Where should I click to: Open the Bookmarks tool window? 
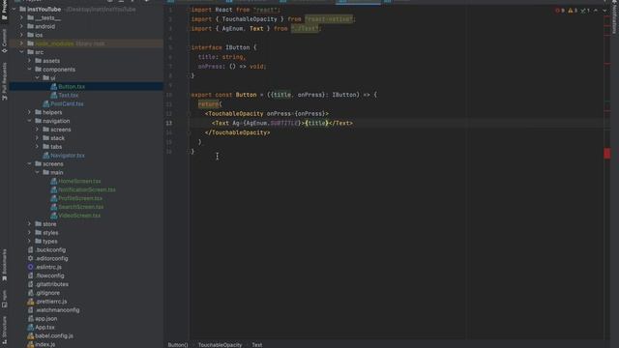point(4,264)
